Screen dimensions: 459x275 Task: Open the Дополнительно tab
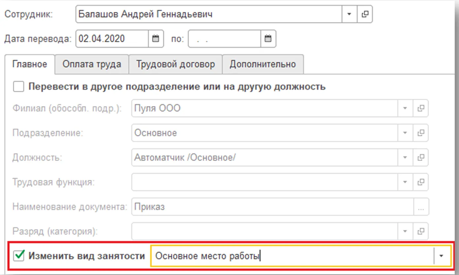pos(262,64)
